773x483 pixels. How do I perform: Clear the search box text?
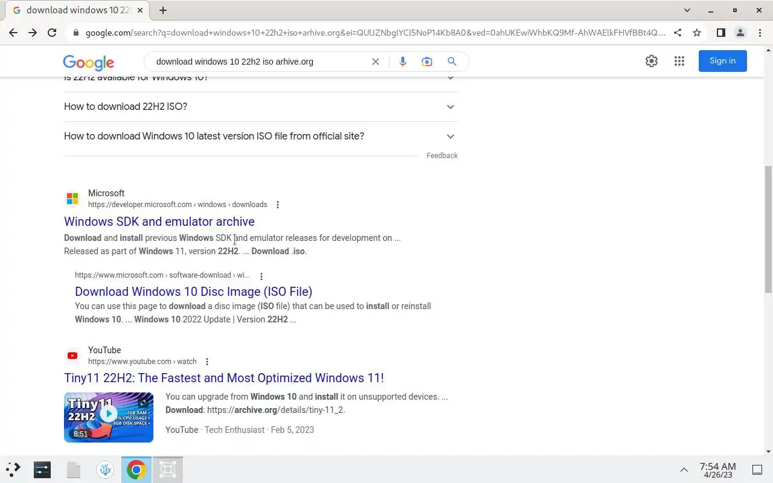pyautogui.click(x=376, y=62)
